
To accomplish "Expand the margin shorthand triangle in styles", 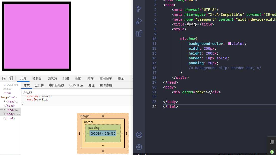I will tap(40, 99).
